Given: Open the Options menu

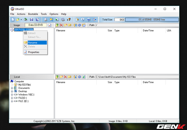Looking at the screenshot, I should tap(54, 14).
